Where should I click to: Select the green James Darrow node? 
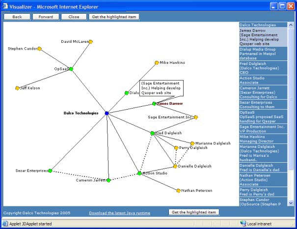click(154, 104)
